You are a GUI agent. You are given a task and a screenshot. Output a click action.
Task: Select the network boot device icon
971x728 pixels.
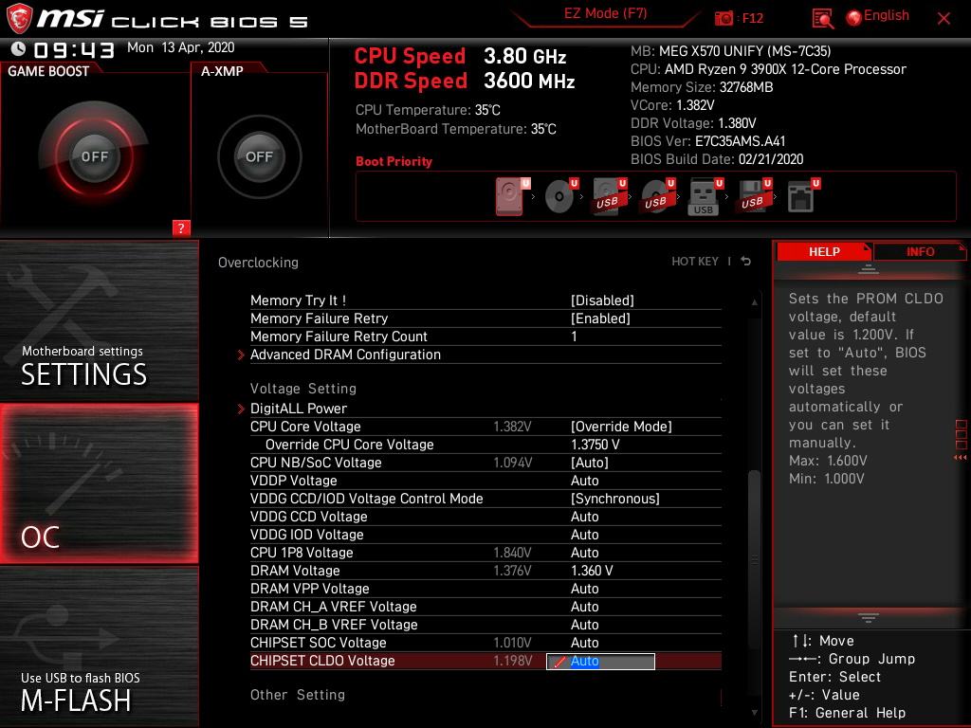(803, 197)
